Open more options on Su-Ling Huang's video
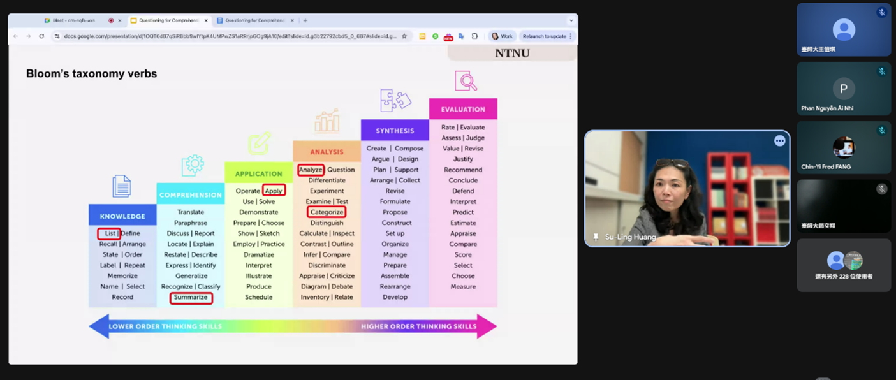 779,141
